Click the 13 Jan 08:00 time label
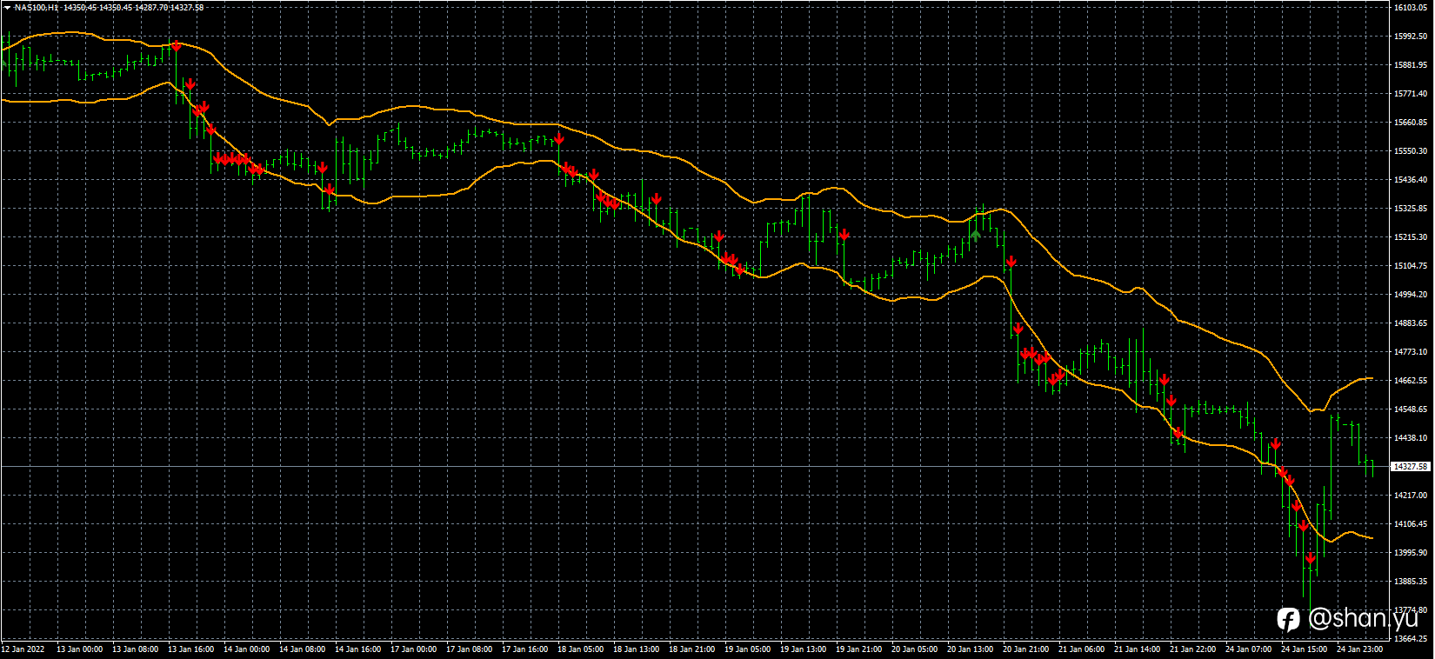The height and width of the screenshot is (659, 1435). [135, 649]
